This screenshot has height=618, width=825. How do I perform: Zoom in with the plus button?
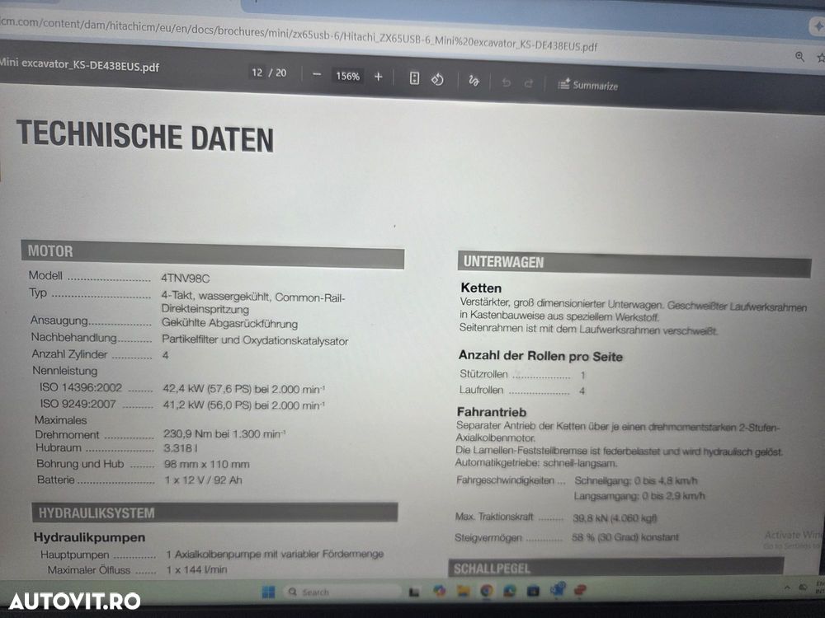(378, 77)
